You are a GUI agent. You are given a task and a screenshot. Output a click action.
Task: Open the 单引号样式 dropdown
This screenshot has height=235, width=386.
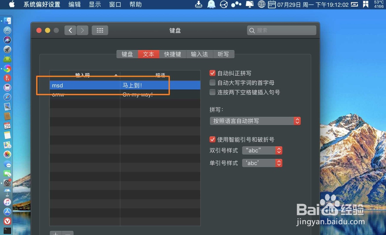click(262, 163)
